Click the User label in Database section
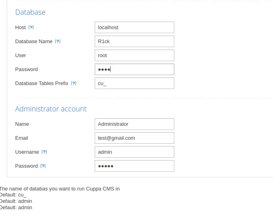This screenshot has height=216, width=273. (21, 55)
